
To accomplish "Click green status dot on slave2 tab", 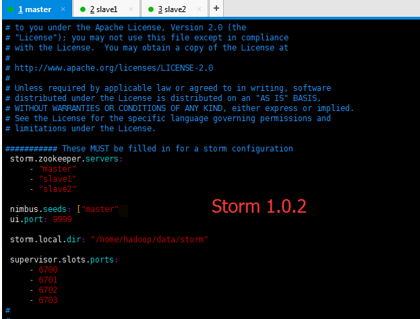I will (151, 9).
